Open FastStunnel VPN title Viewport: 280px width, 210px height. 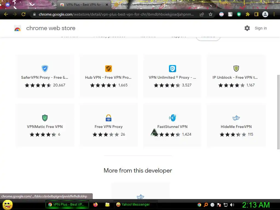(x=172, y=127)
